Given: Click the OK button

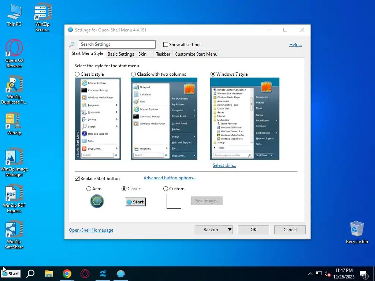Looking at the screenshot, I should 253,230.
